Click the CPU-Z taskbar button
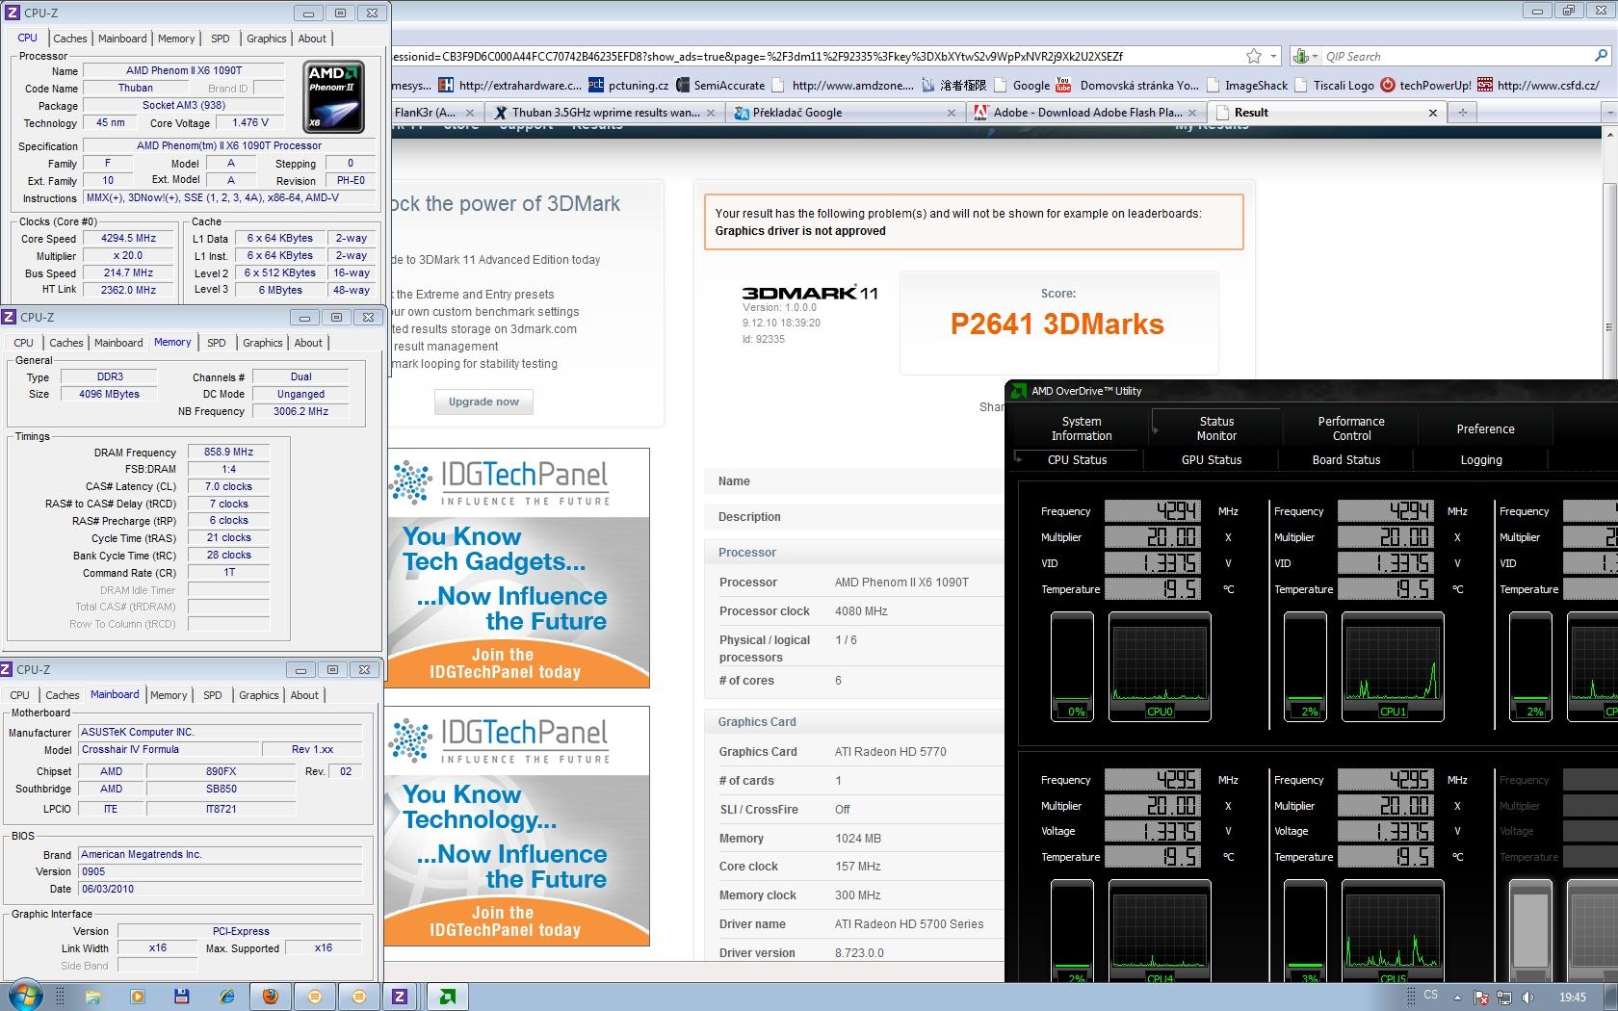The image size is (1618, 1011). [x=400, y=997]
